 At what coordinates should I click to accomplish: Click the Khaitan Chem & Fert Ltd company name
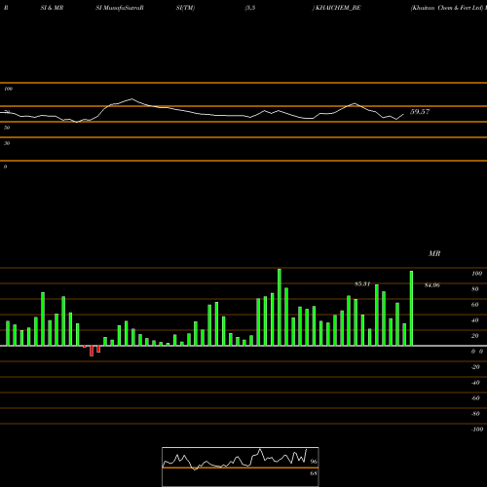447,8
